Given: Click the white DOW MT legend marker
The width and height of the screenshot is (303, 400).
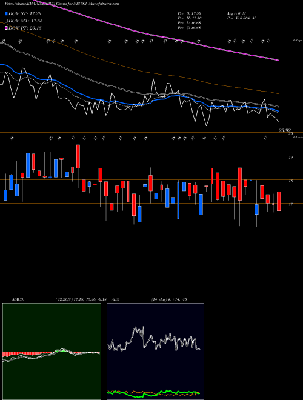Looking at the screenshot, I should tap(6, 21).
